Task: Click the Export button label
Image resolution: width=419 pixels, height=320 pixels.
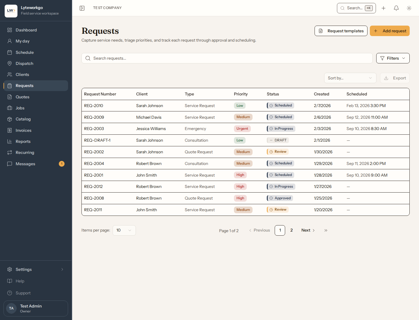Action: (x=399, y=78)
